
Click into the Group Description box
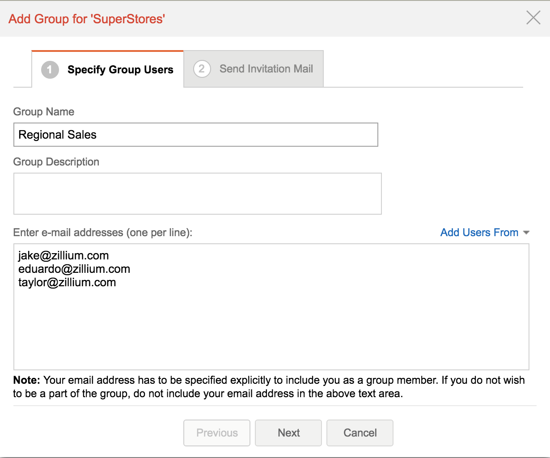(197, 194)
